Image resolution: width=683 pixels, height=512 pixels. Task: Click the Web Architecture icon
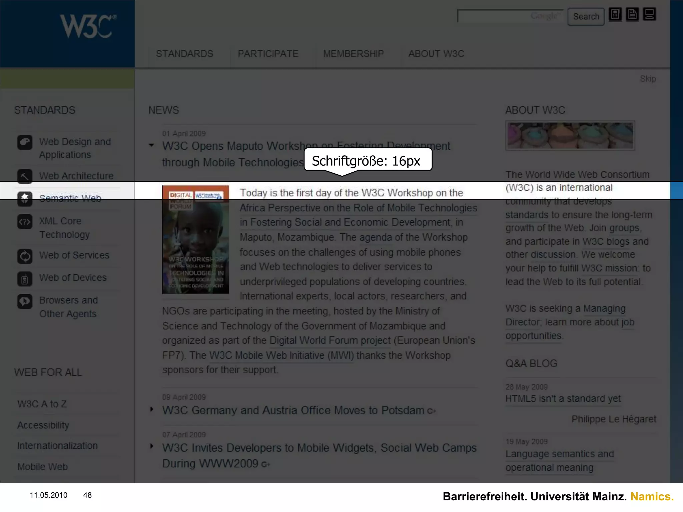click(25, 176)
